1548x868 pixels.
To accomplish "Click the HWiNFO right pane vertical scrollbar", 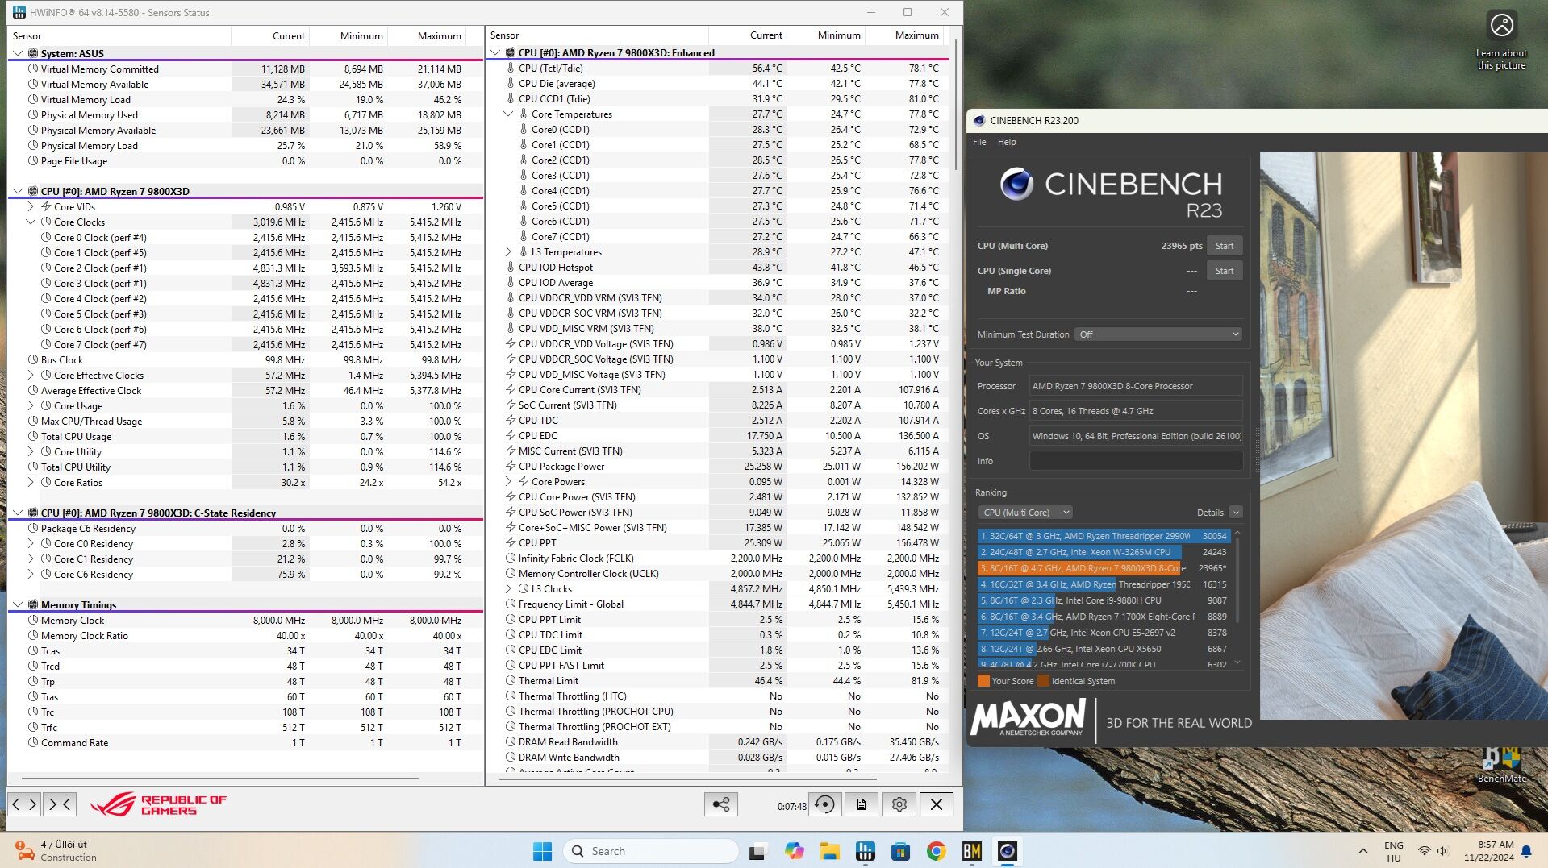I will [x=956, y=105].
